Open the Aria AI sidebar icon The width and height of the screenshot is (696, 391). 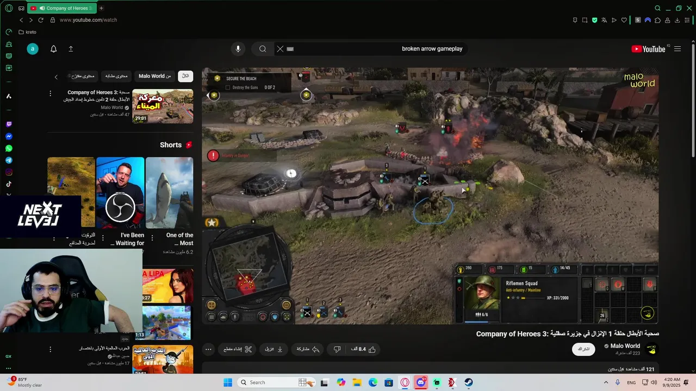pos(9,96)
